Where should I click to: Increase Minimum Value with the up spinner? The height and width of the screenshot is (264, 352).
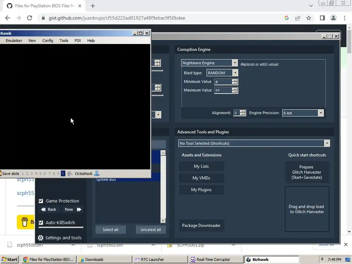234,80
